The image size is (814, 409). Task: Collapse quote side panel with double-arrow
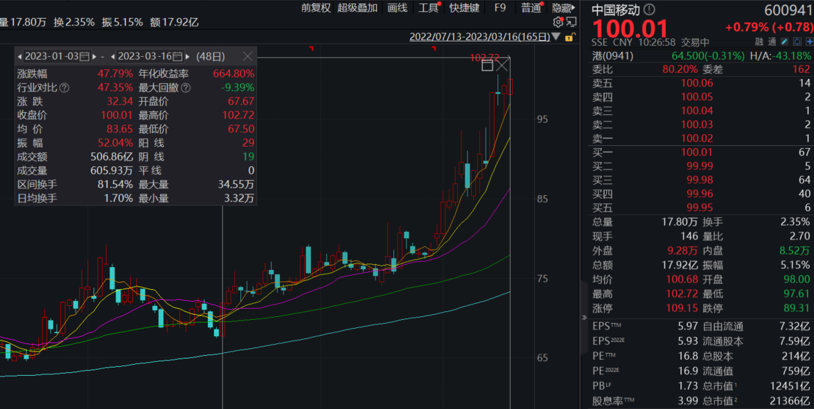tap(584, 317)
